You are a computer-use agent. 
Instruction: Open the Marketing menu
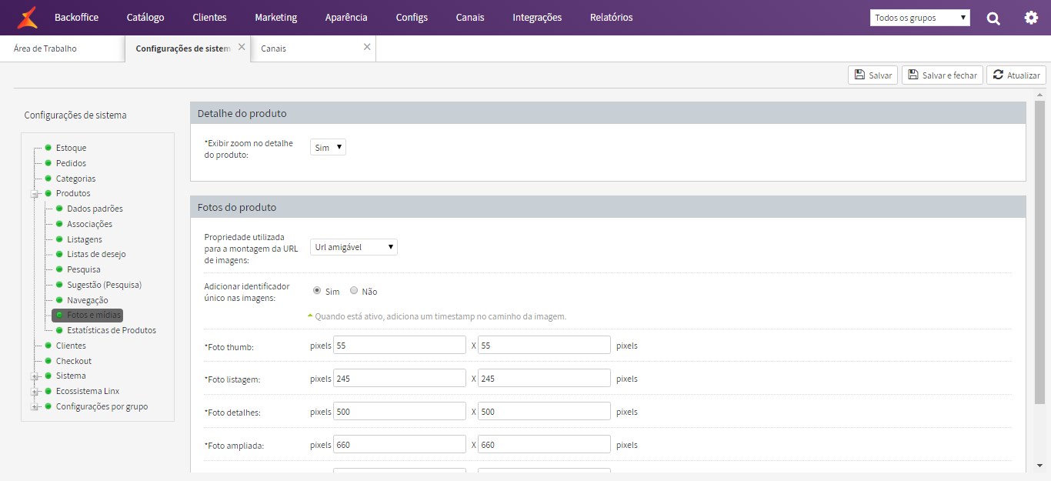pyautogui.click(x=275, y=17)
